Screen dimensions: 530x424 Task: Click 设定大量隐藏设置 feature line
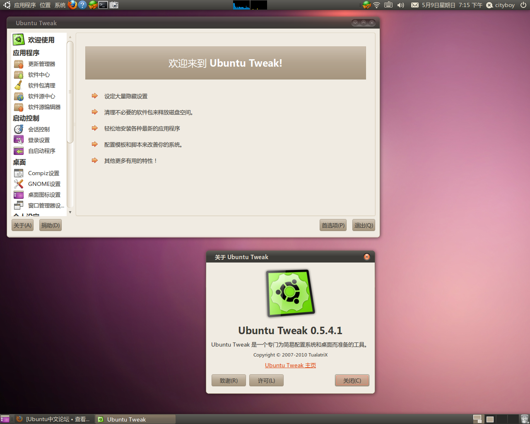click(126, 96)
